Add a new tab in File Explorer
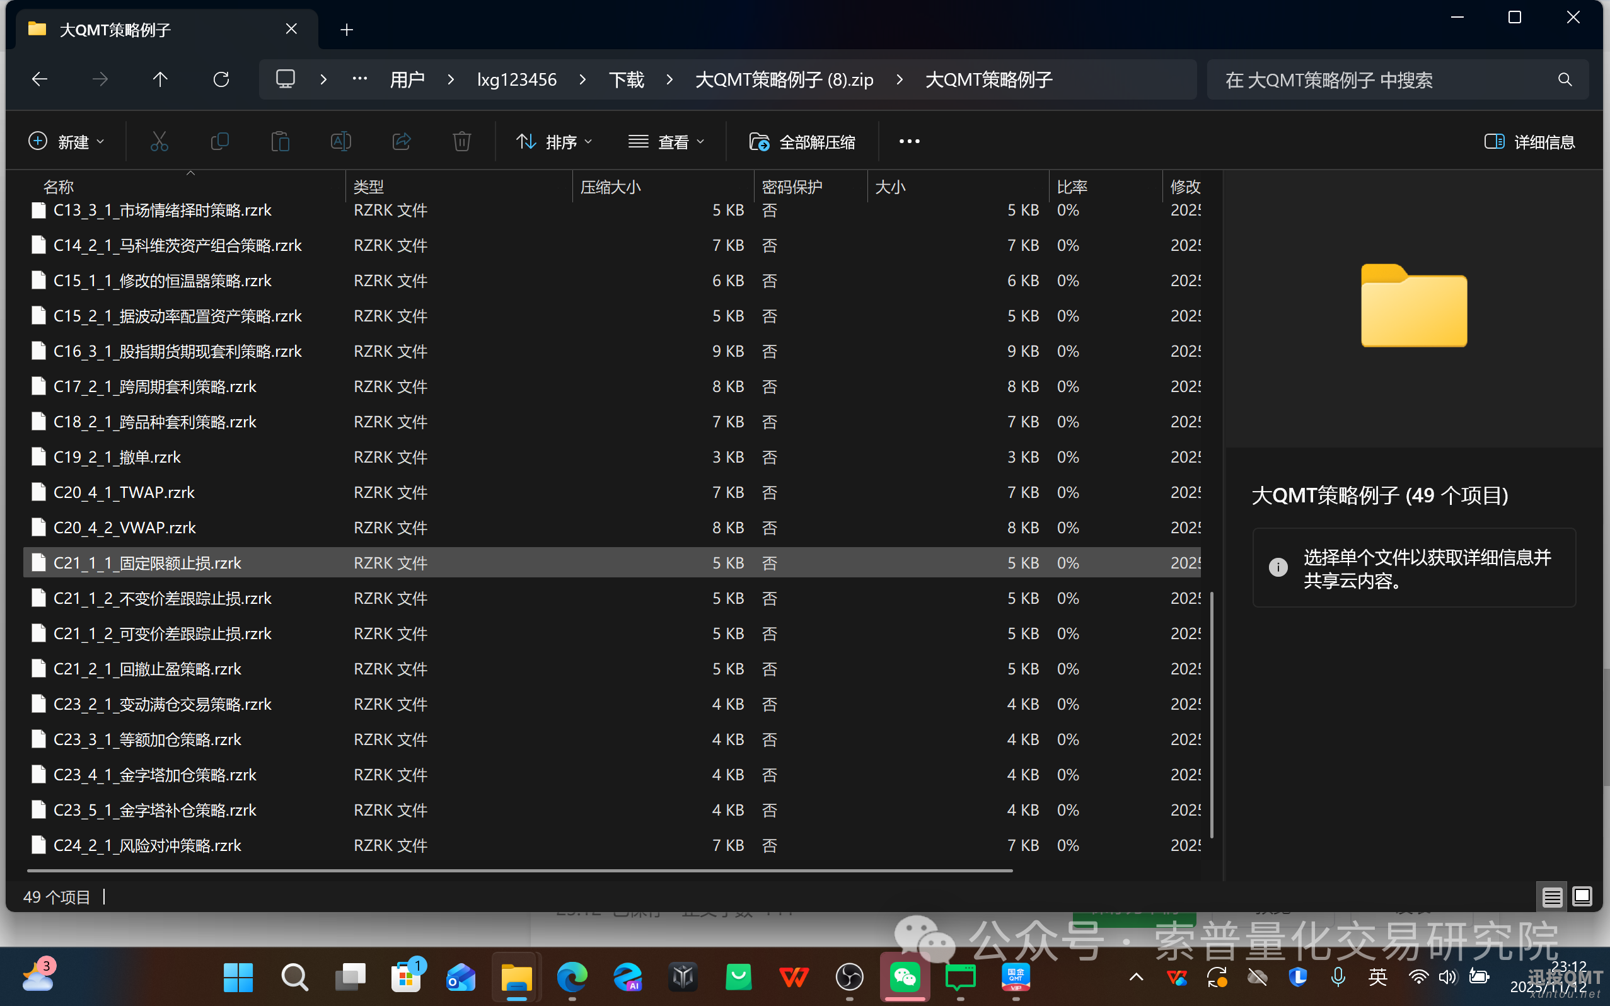Screen dimensions: 1610x1006 (x=347, y=29)
